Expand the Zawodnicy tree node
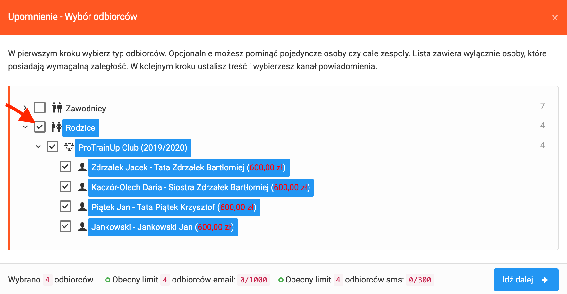 coord(25,108)
